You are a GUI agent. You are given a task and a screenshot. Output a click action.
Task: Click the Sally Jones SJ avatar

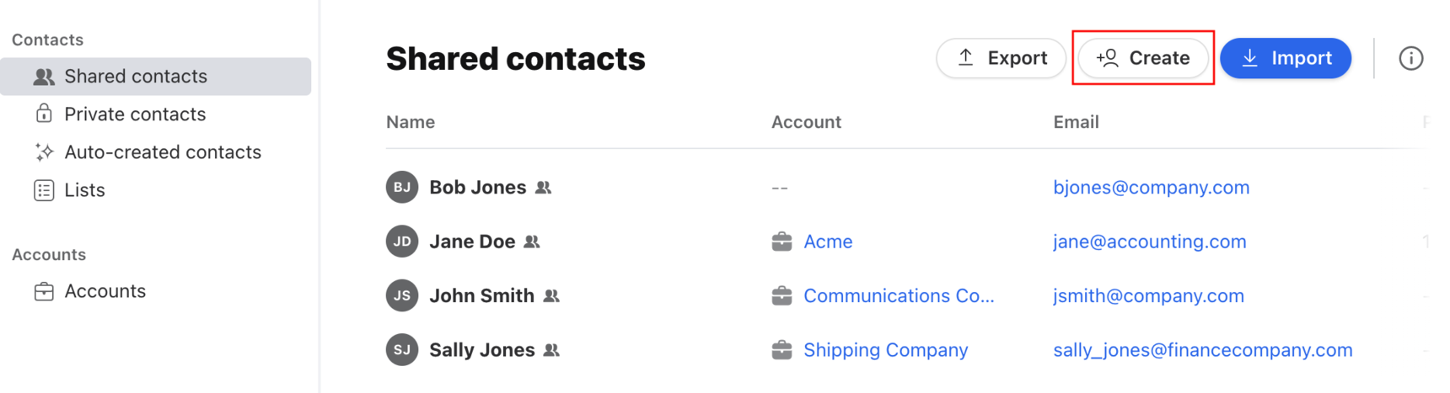click(x=402, y=349)
